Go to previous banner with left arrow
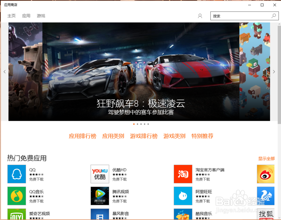 (x=5, y=72)
